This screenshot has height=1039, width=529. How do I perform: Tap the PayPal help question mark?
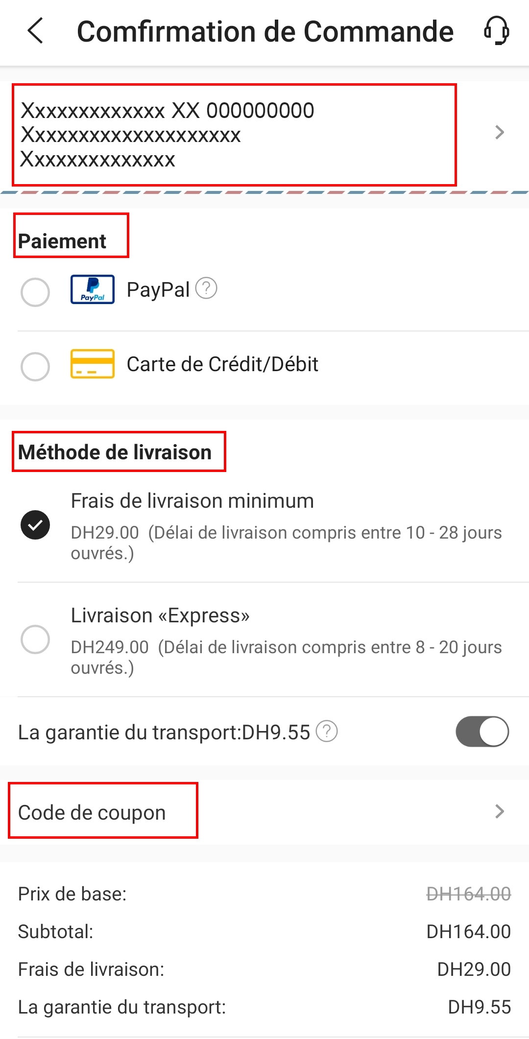pyautogui.click(x=206, y=288)
